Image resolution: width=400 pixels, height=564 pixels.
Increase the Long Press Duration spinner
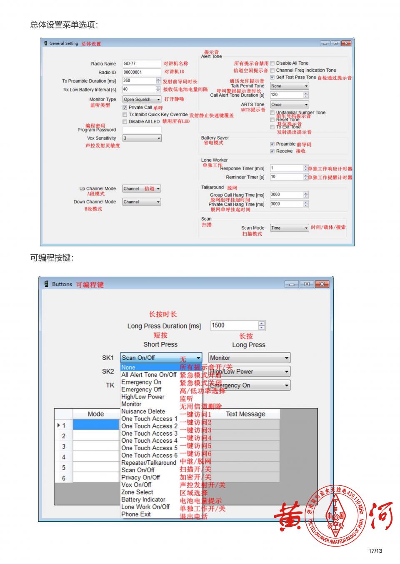tap(261, 323)
